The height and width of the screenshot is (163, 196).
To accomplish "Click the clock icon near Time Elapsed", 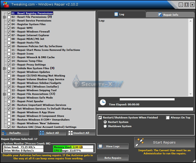I will click(103, 102).
